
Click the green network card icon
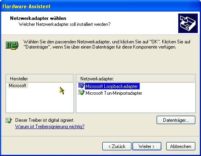tap(12, 45)
